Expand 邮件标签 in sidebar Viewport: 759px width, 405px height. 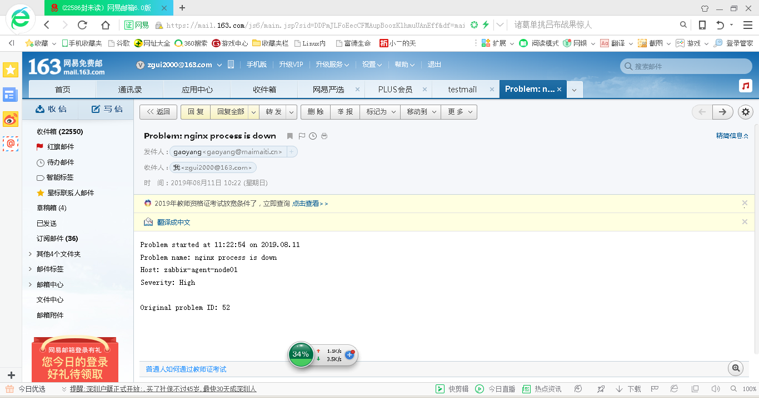click(x=30, y=269)
